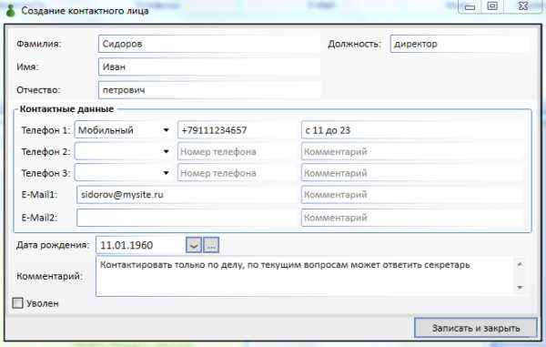Click the multiline Комментарий text area
Image resolution: width=546 pixels, height=347 pixels.
pos(305,276)
